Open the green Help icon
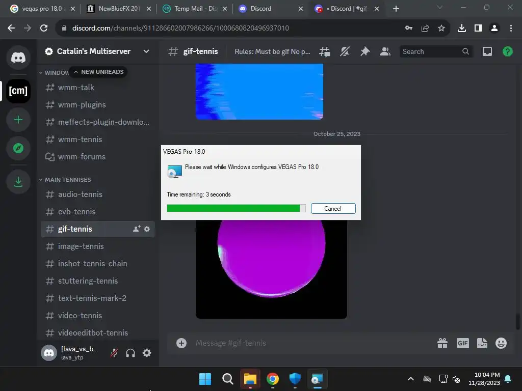The height and width of the screenshot is (391, 522). (x=507, y=51)
